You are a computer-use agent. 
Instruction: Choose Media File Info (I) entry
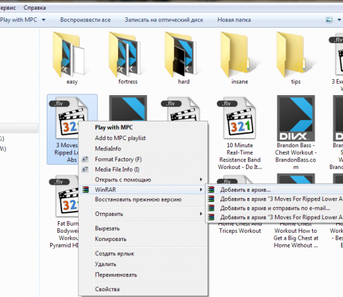coord(117,170)
